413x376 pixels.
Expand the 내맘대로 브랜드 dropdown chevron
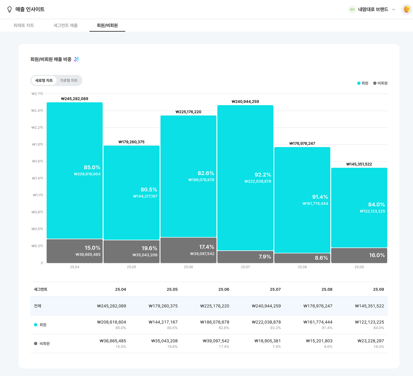click(393, 10)
